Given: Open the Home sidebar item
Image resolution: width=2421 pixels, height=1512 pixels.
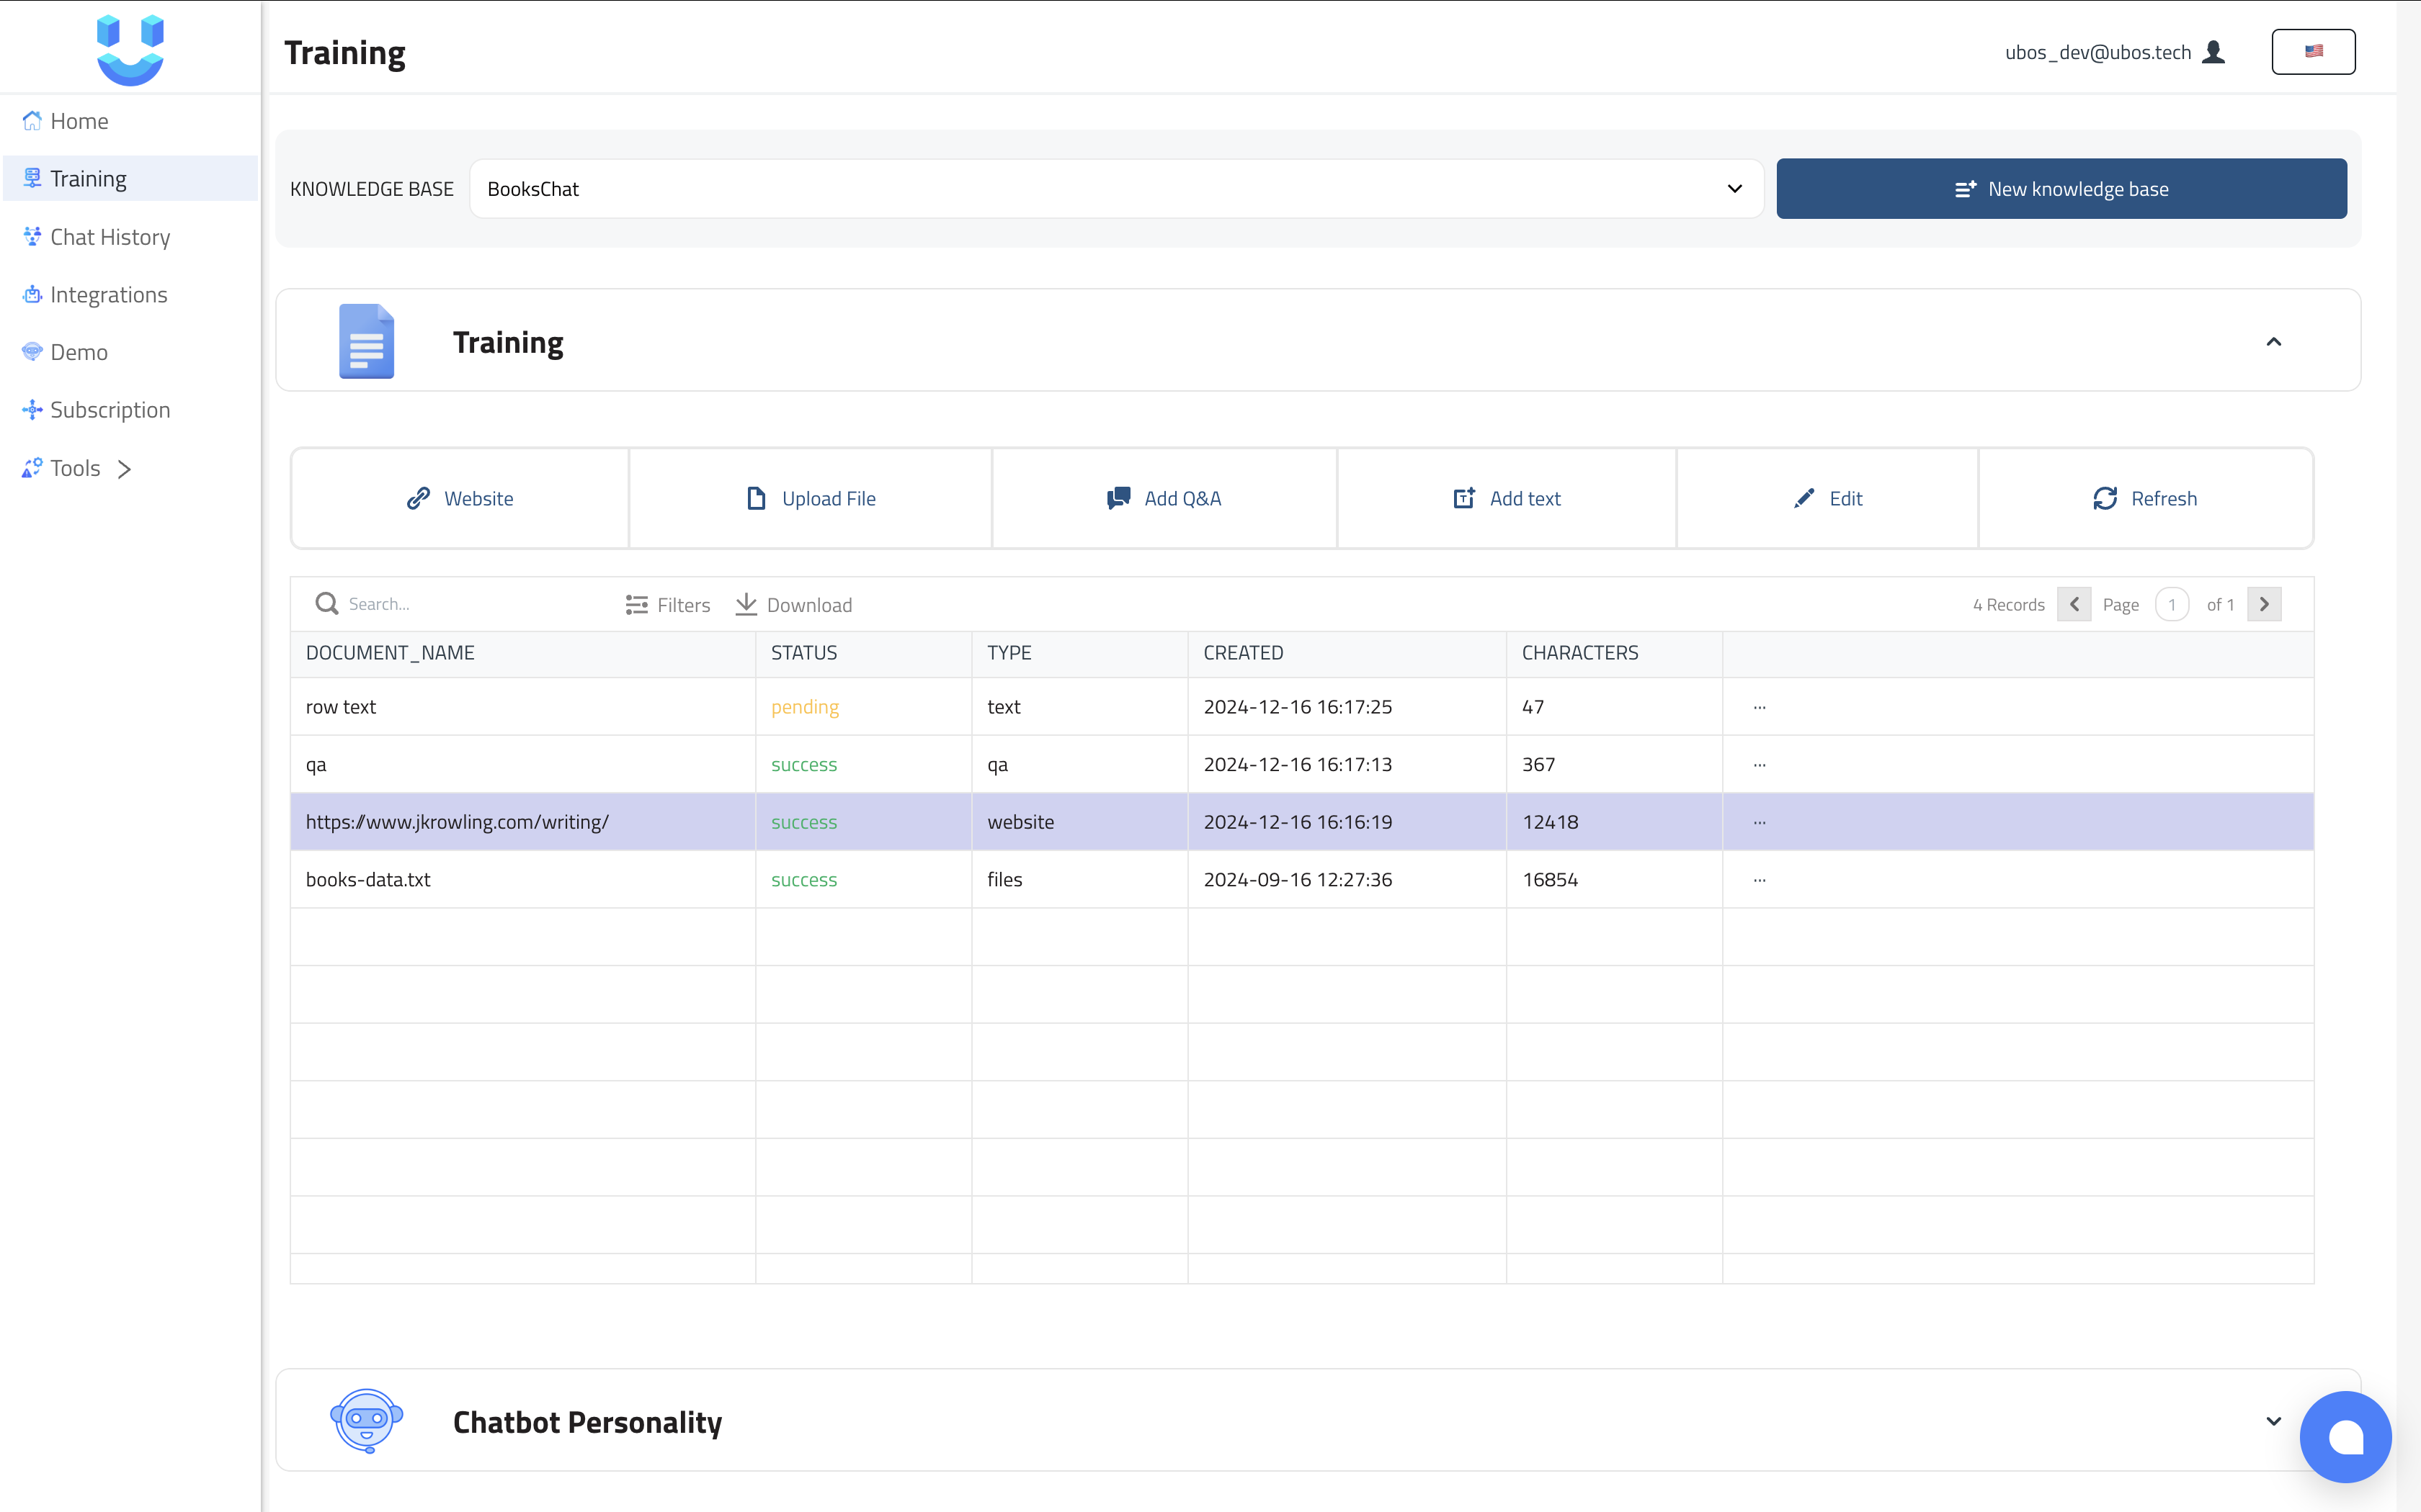Looking at the screenshot, I should pos(130,121).
